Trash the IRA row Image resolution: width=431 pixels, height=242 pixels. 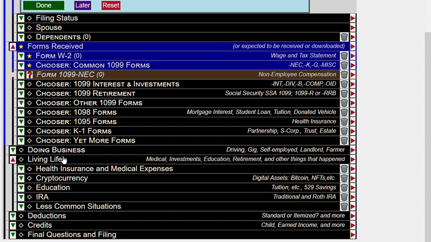pos(344,197)
